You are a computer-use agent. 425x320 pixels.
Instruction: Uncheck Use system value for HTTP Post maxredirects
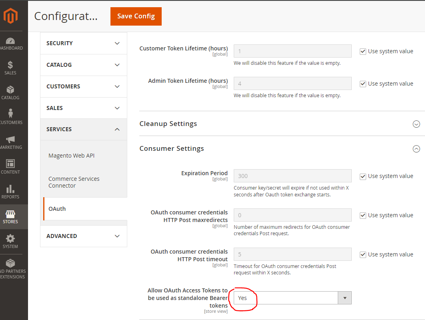click(x=363, y=216)
